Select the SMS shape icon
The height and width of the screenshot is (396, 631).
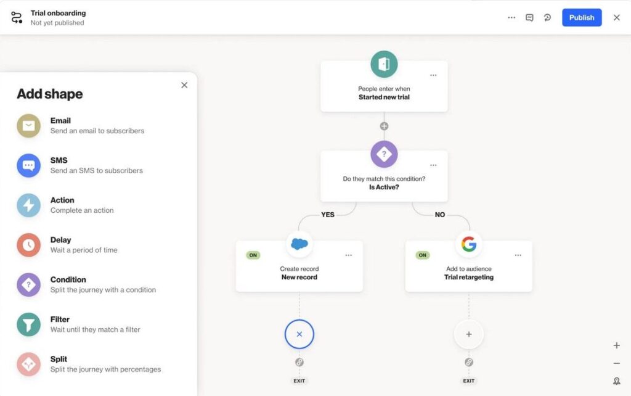pos(28,165)
